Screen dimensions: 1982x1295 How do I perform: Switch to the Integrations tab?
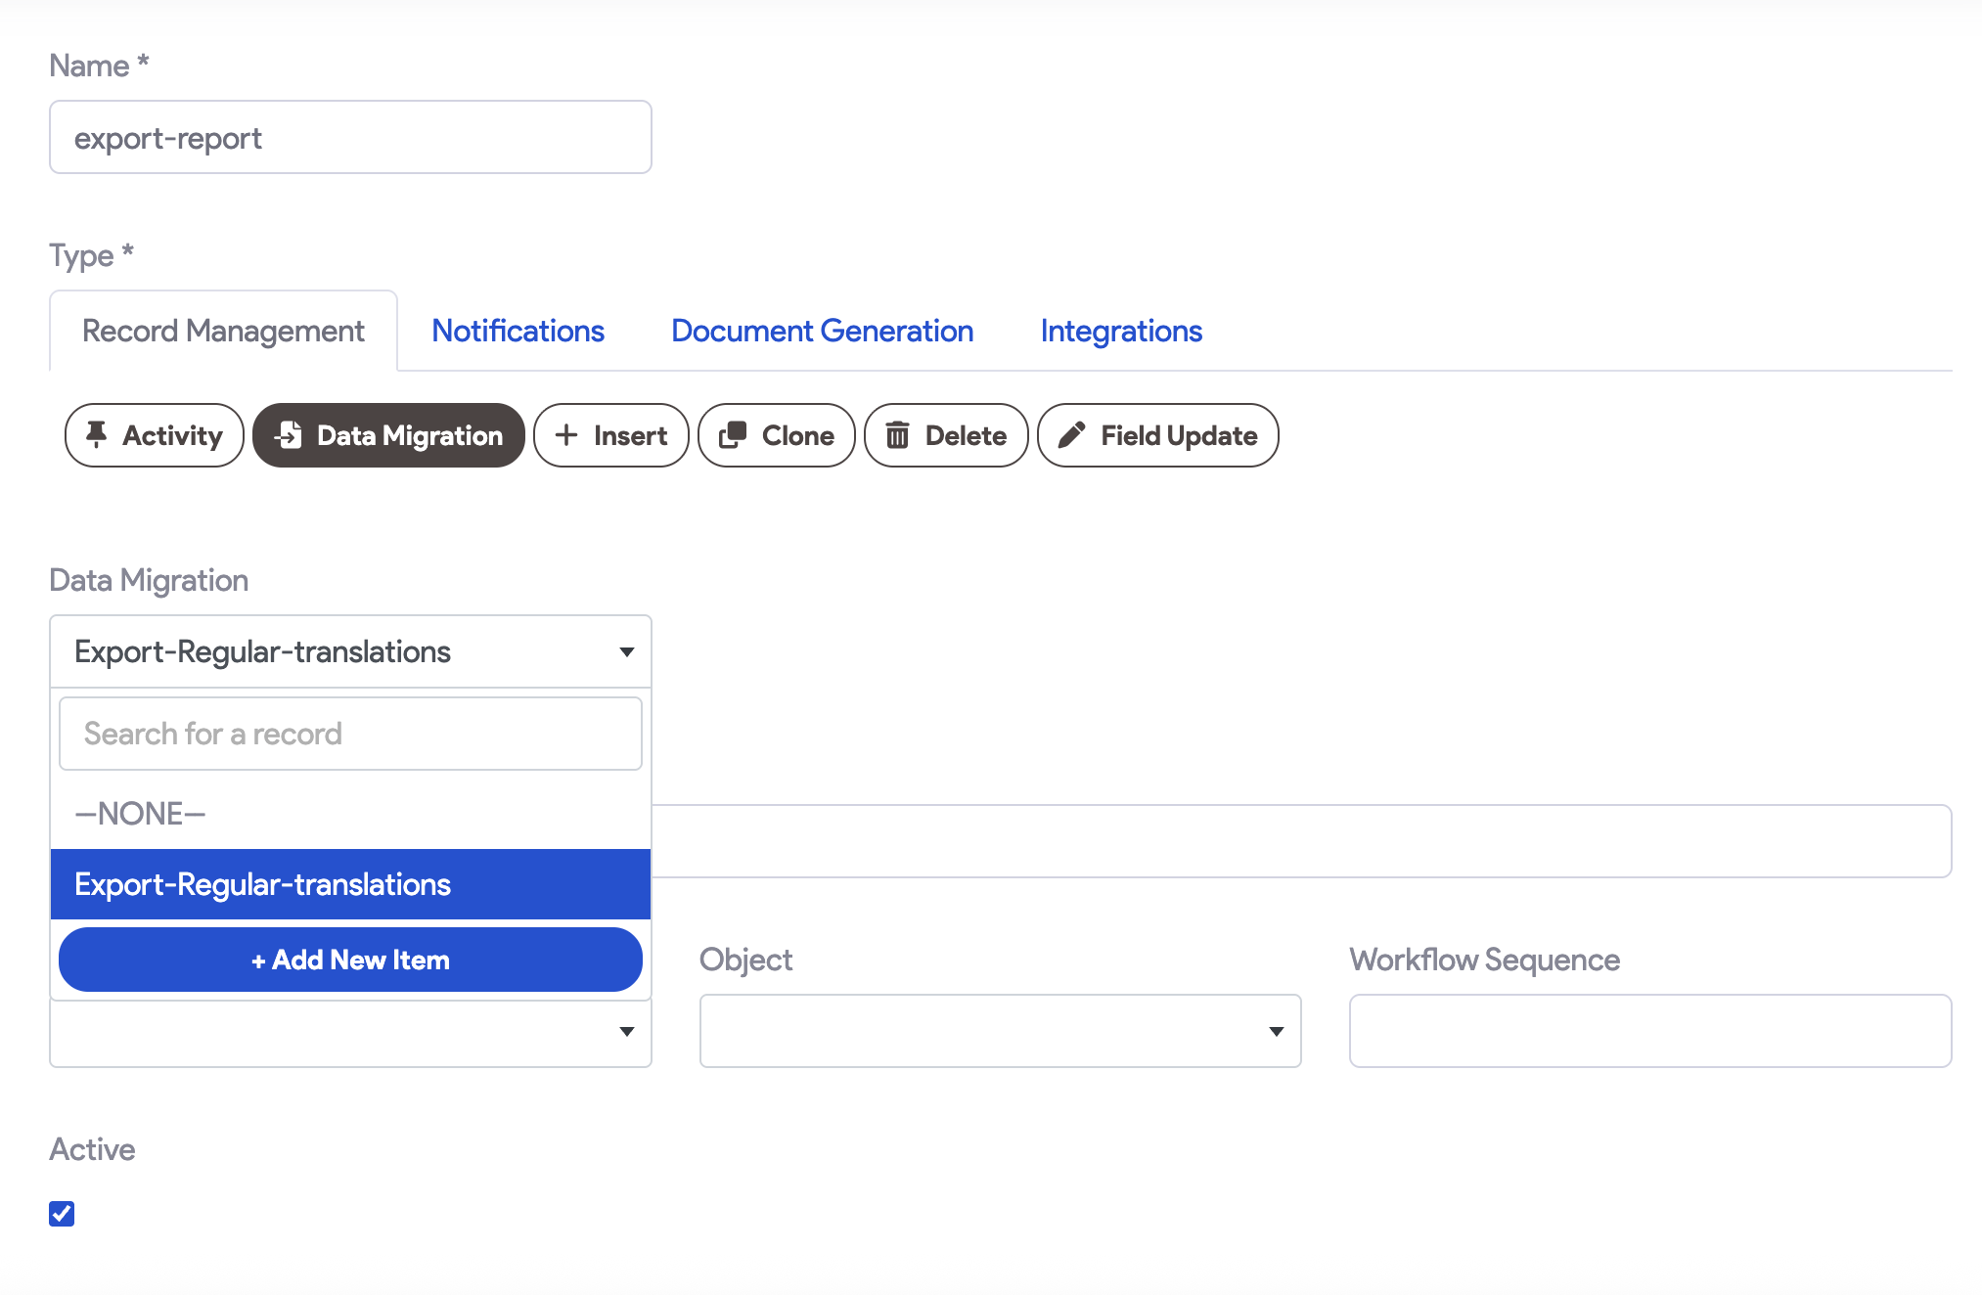pyautogui.click(x=1121, y=331)
